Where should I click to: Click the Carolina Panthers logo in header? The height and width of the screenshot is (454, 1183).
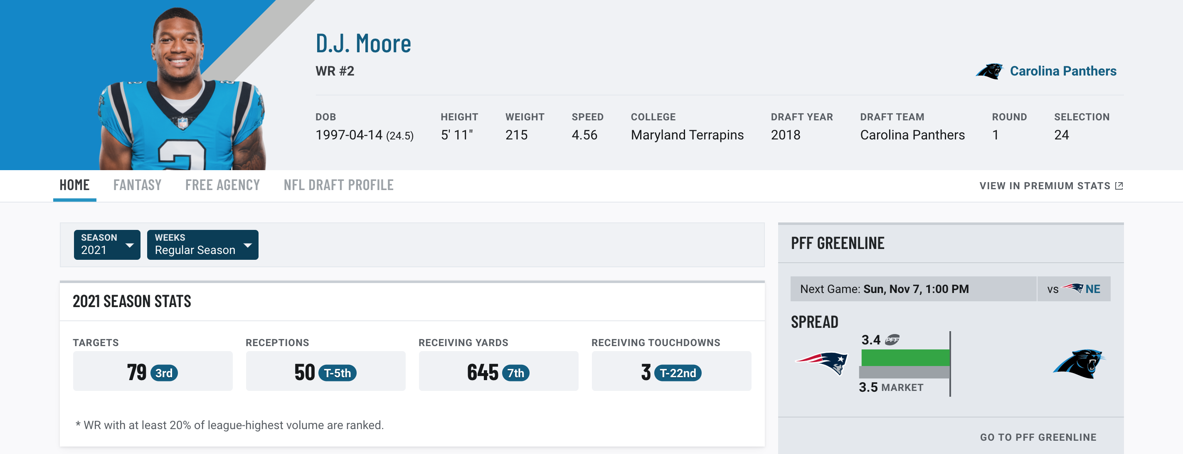coord(989,71)
